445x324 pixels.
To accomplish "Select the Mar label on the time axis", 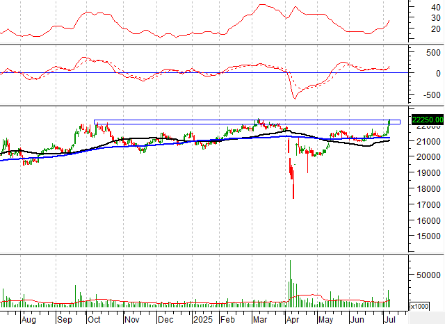I will (x=260, y=319).
